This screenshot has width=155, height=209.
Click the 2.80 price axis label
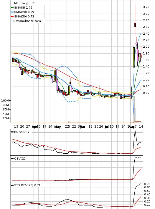146,20
